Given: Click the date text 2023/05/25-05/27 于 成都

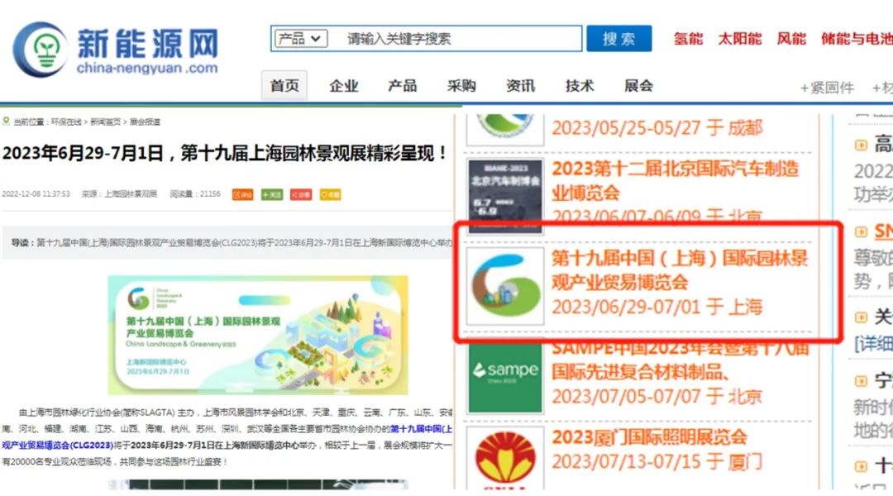Looking at the screenshot, I should [x=657, y=127].
